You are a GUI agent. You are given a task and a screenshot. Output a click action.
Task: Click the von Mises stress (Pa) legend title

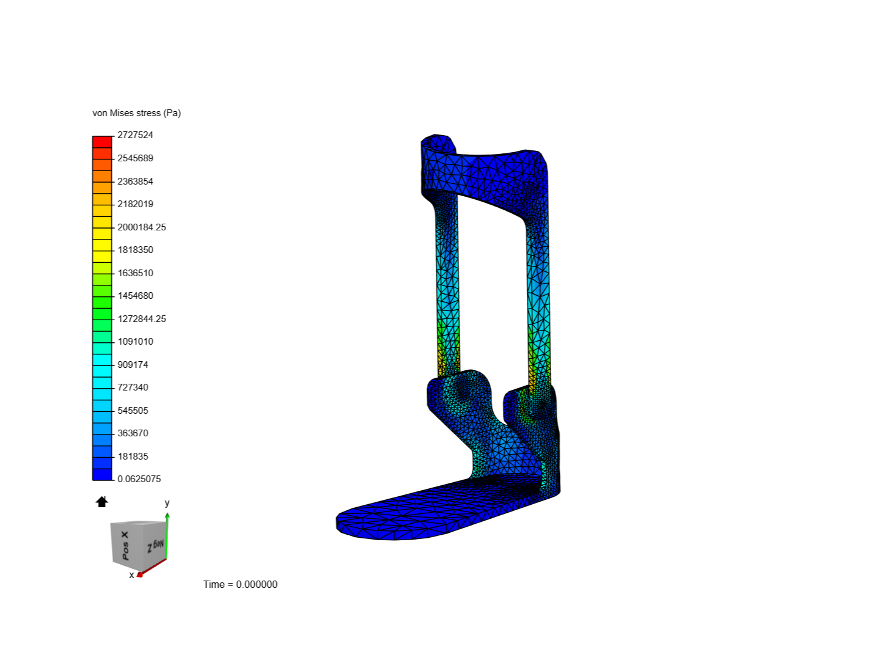click(137, 113)
